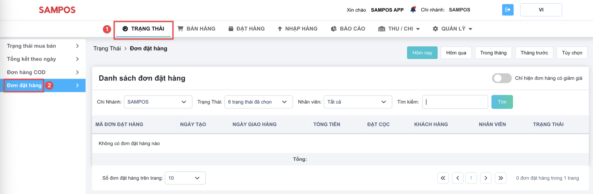Open Trạng Thái status filter dropdown
Screen dimensions: 593x194
coord(258,102)
